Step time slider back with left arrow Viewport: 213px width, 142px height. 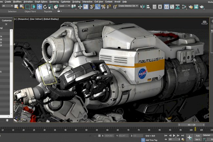coord(179,125)
